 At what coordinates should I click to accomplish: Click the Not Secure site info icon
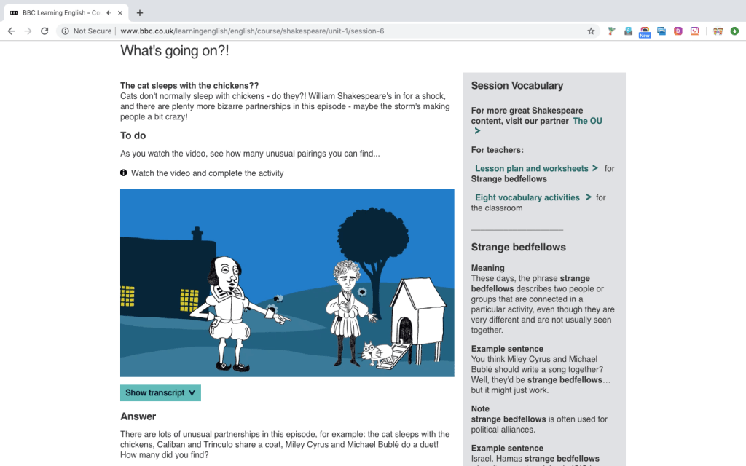[x=66, y=31]
